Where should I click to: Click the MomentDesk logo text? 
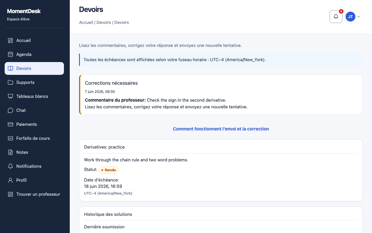(x=24, y=11)
